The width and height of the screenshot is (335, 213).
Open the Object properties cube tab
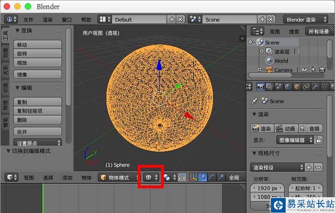point(297,86)
